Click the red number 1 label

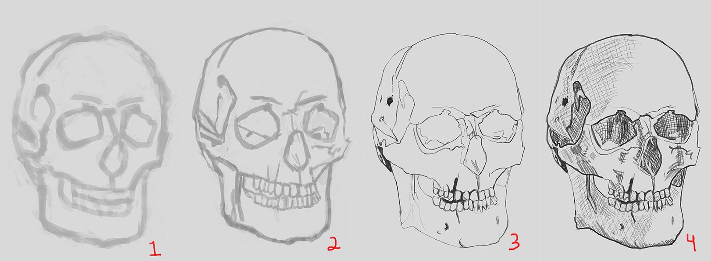coord(155,247)
